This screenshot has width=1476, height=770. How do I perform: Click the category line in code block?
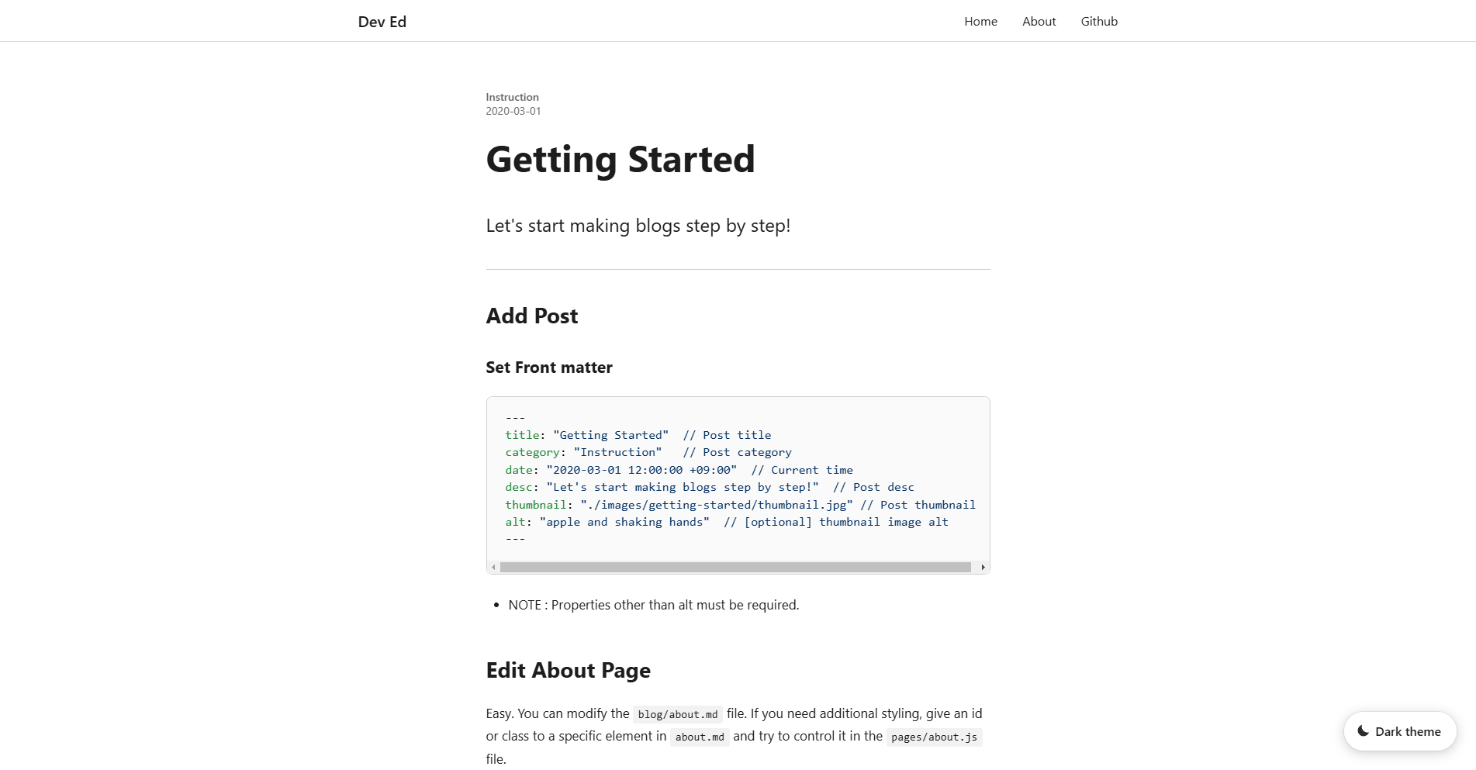point(648,452)
